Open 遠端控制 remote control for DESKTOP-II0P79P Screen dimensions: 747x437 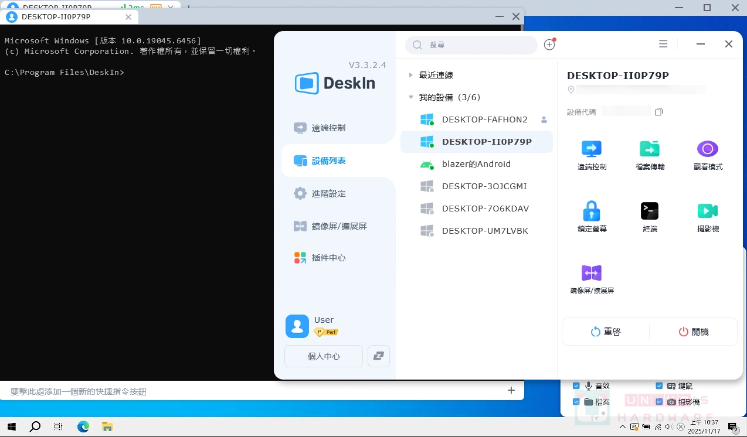point(591,154)
